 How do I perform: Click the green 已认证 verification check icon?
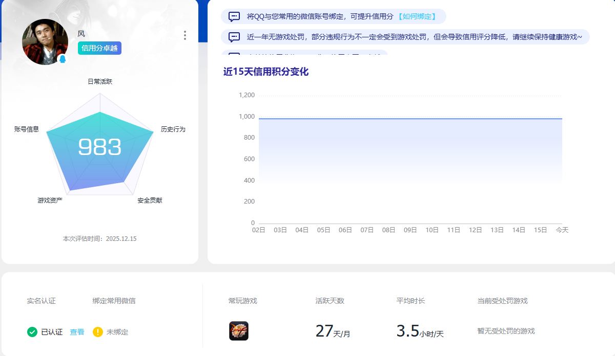click(x=33, y=332)
